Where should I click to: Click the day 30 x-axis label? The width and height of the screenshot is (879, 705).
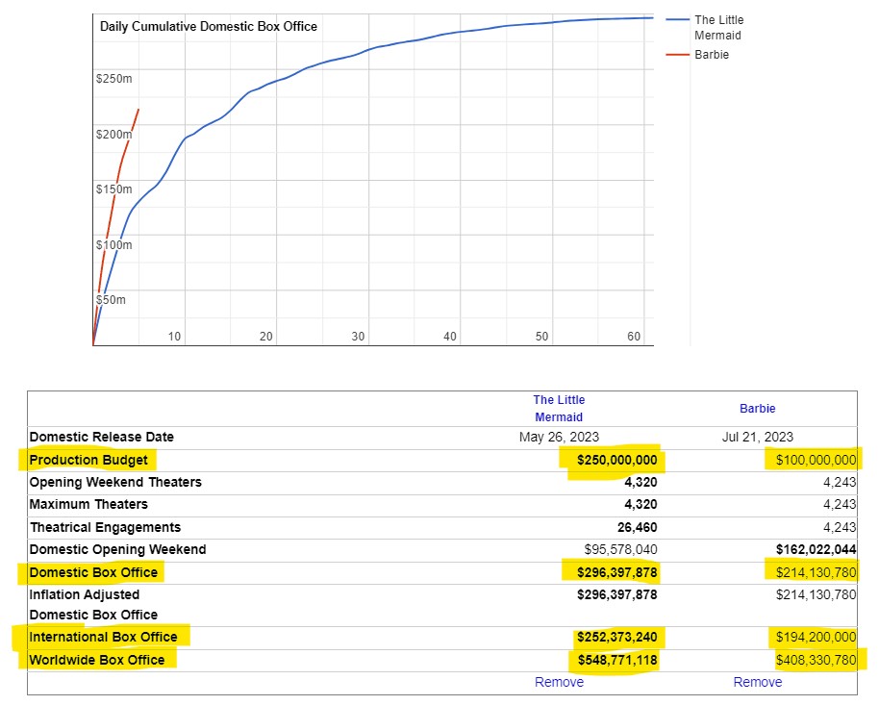pyautogui.click(x=358, y=336)
